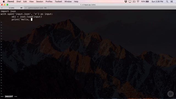Maximize the window with green button
176x99 pixels.
click(7, 5)
